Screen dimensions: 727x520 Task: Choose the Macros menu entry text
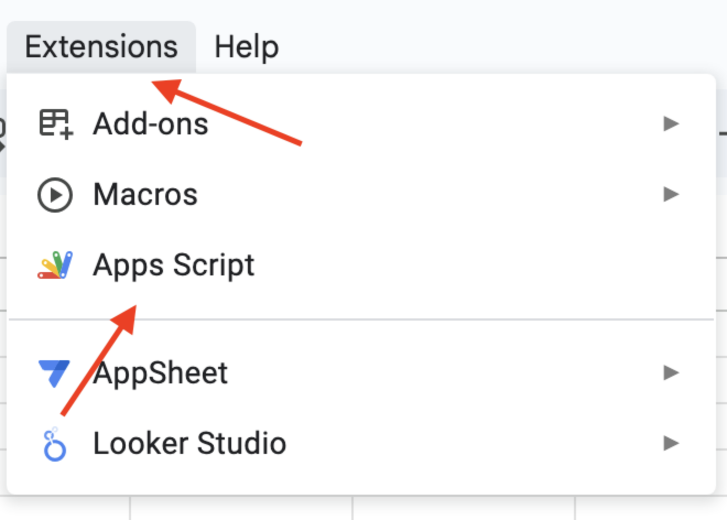point(145,194)
